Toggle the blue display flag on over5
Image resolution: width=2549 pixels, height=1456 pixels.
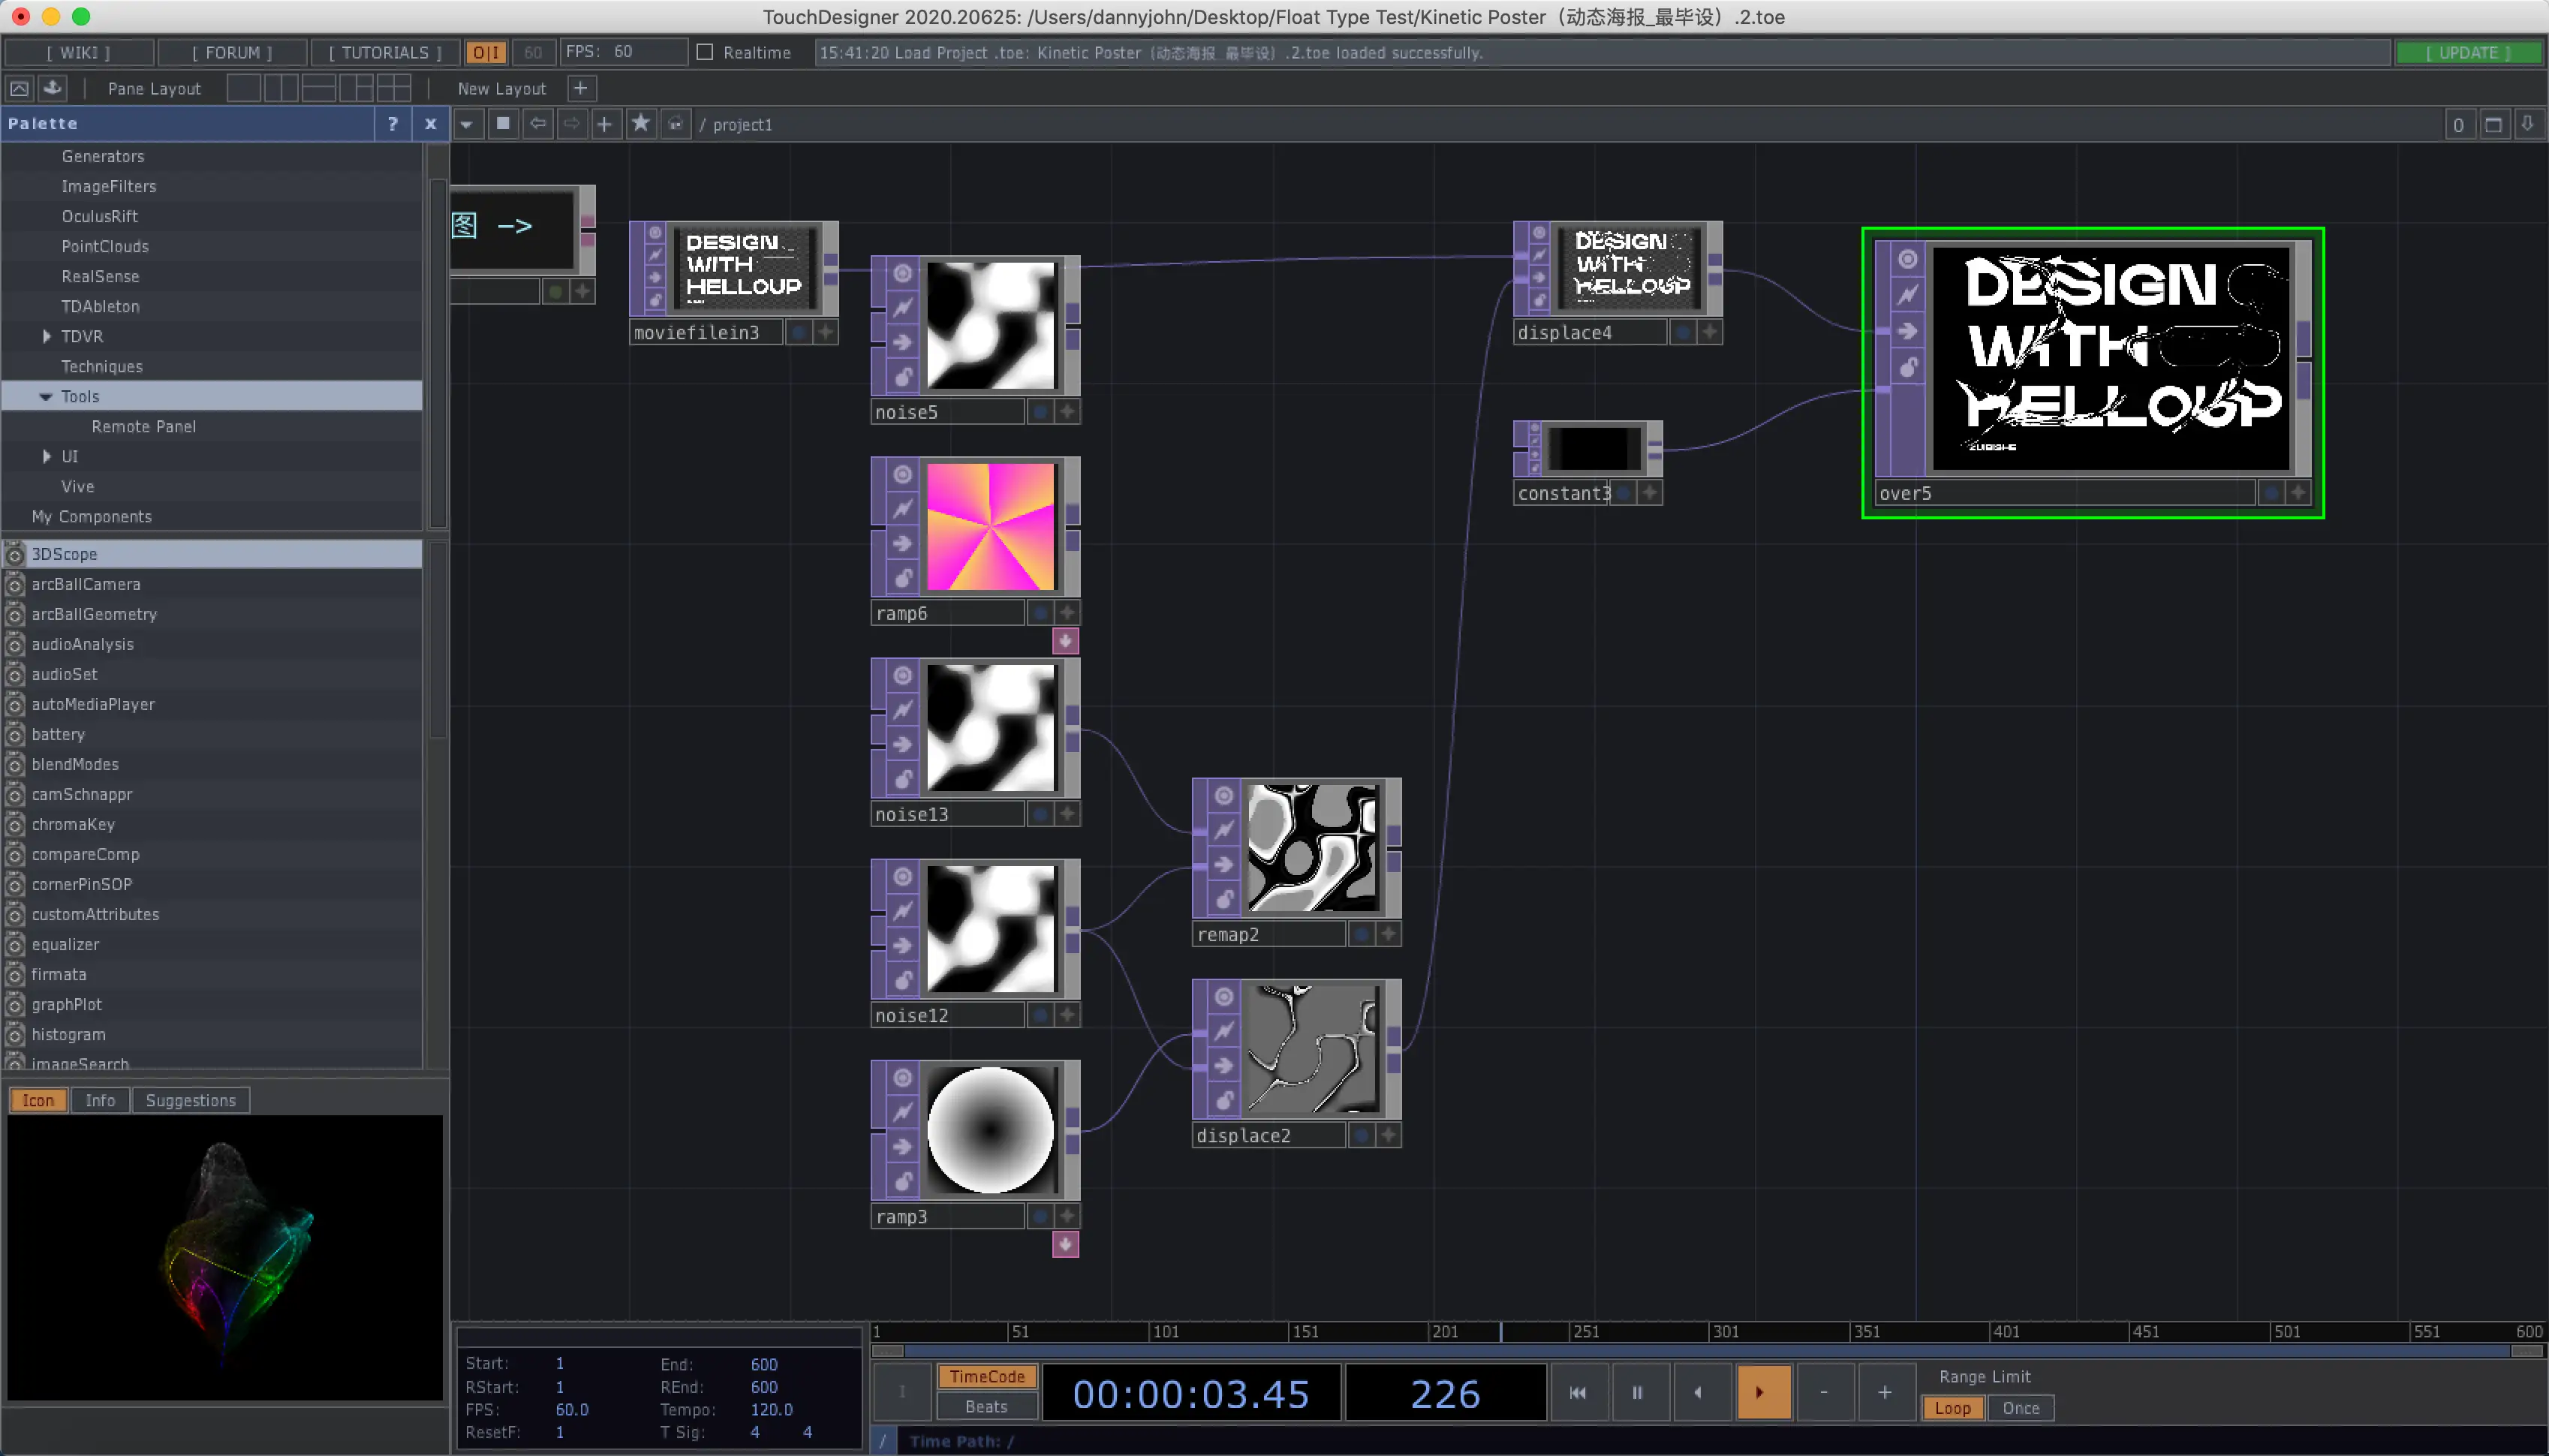pyautogui.click(x=2270, y=492)
